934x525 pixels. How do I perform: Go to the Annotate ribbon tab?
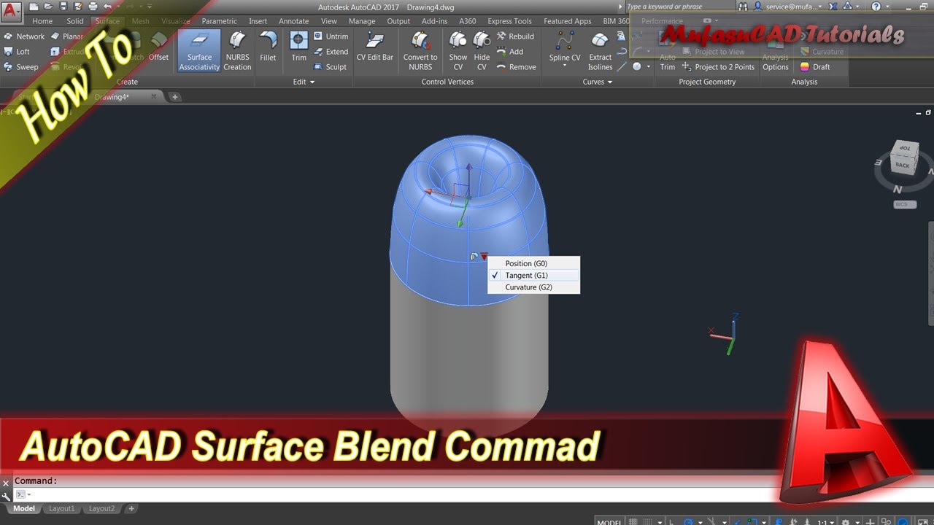[x=293, y=21]
